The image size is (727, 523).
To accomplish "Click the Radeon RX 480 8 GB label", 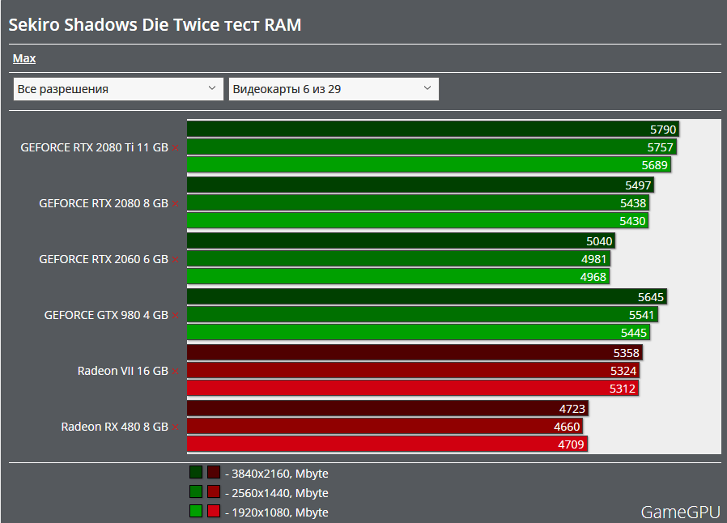I will 114,427.
